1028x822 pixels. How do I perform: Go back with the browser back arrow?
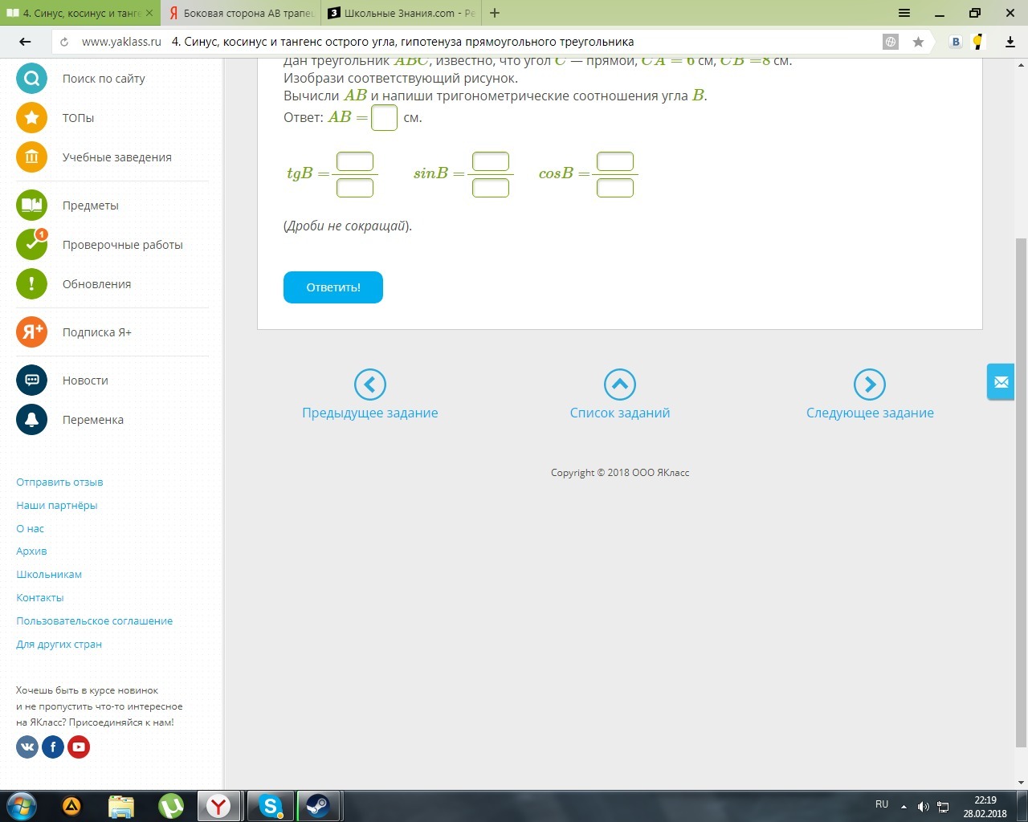click(x=25, y=42)
